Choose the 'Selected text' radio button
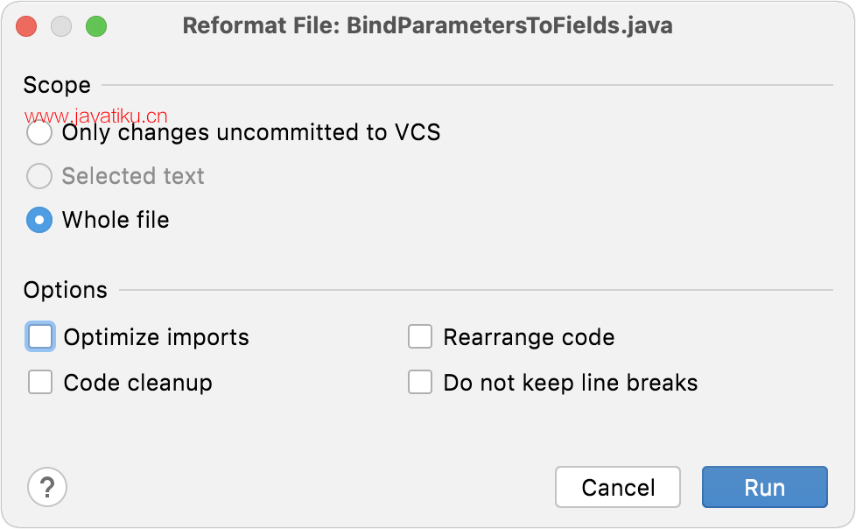Image resolution: width=856 pixels, height=529 pixels. [39, 176]
